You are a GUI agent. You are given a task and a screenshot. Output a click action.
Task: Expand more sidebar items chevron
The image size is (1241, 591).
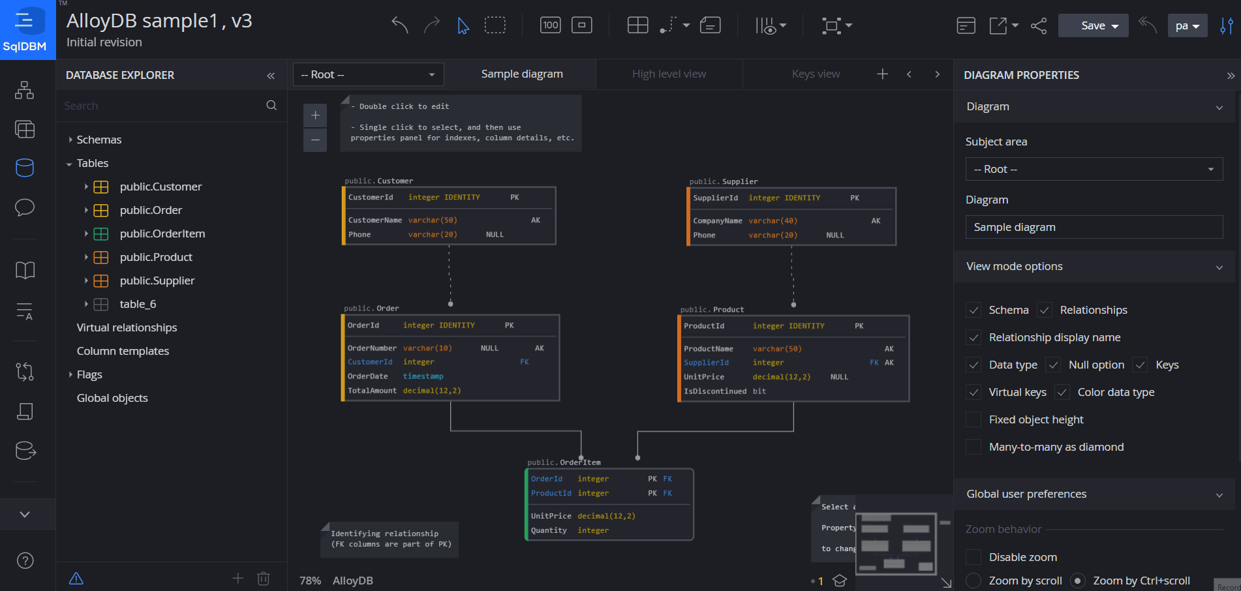[25, 514]
